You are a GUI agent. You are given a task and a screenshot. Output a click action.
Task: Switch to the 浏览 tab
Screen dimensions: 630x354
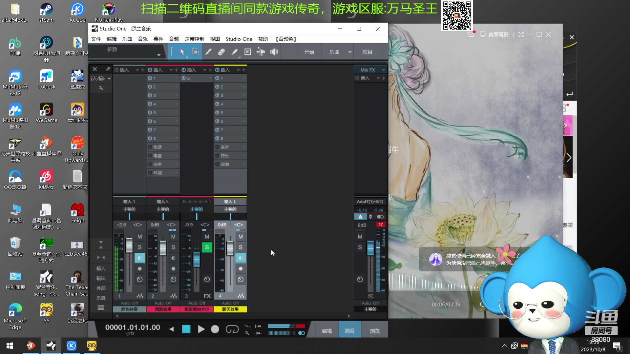pos(374,330)
